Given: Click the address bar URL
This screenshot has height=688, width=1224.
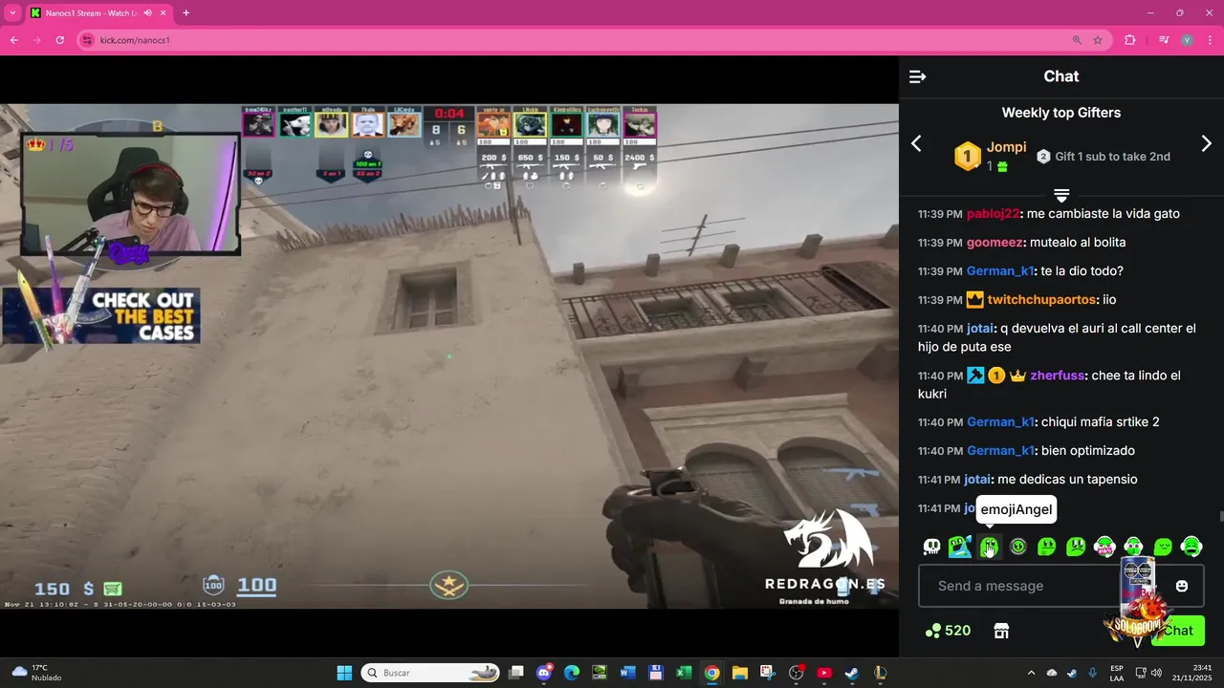Looking at the screenshot, I should click(135, 40).
